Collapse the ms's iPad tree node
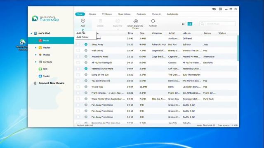Image resolution: width=264 pixels, height=148 pixels. pos(31,33)
